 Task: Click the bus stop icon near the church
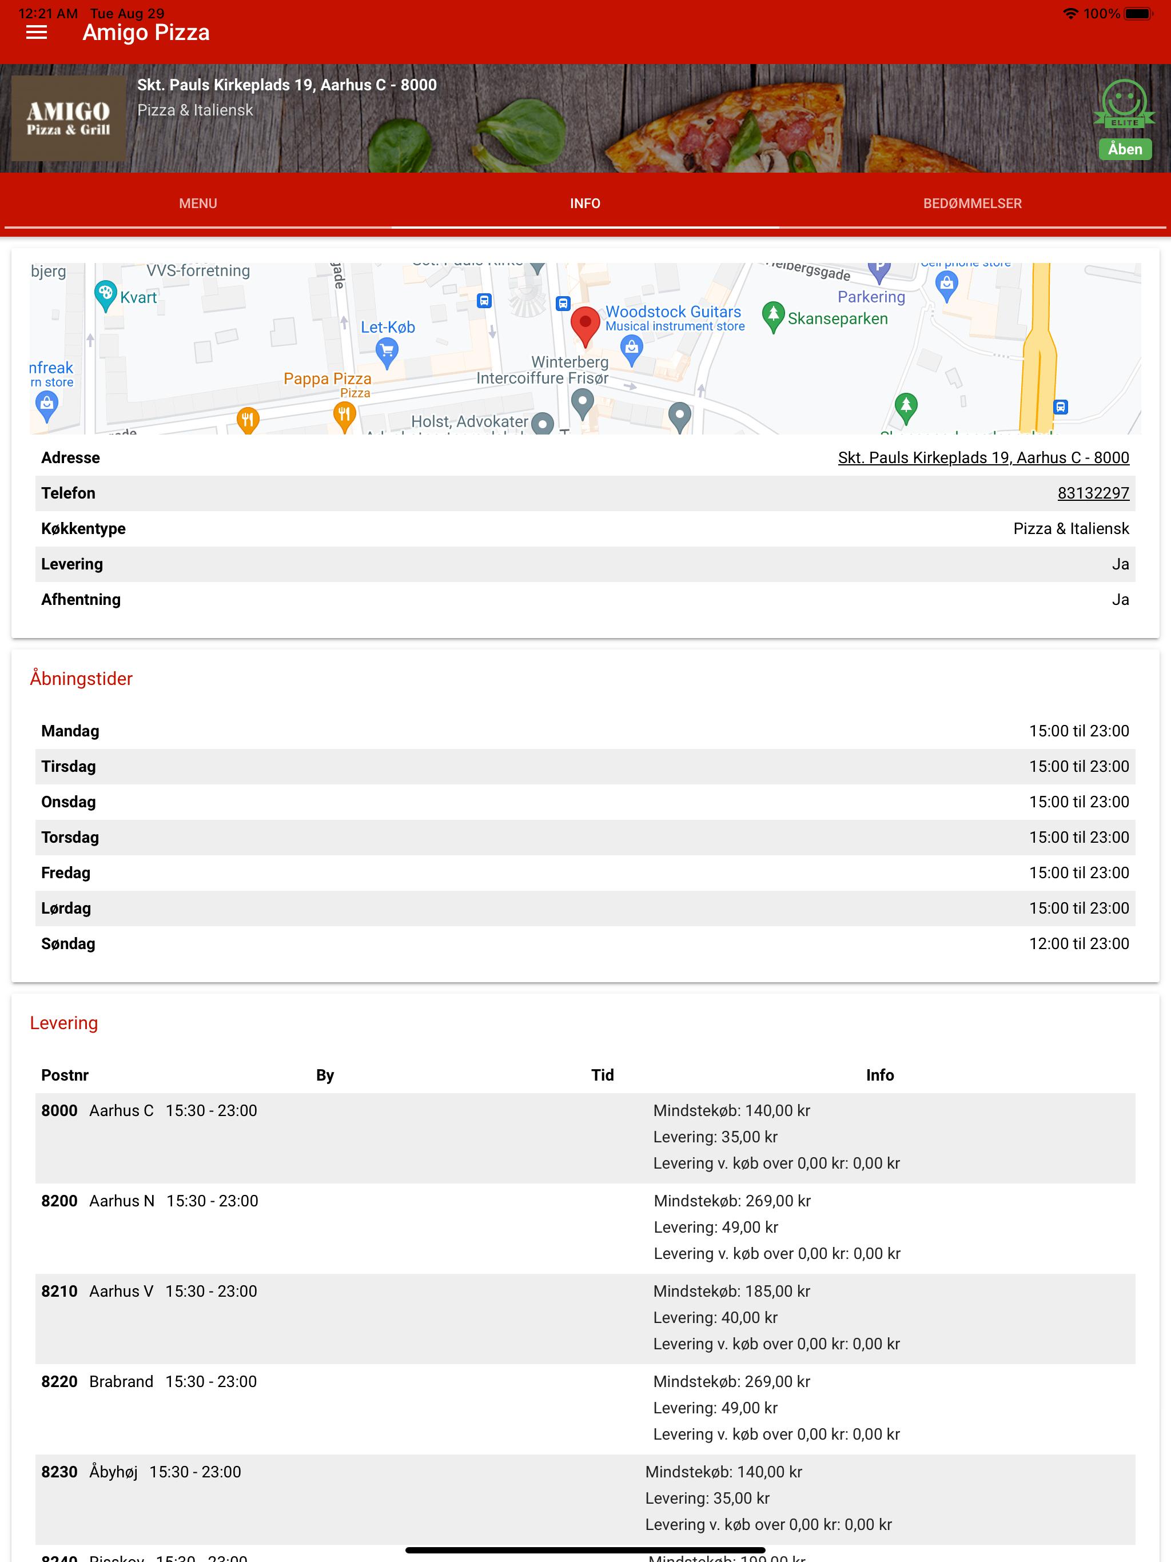[x=562, y=304]
